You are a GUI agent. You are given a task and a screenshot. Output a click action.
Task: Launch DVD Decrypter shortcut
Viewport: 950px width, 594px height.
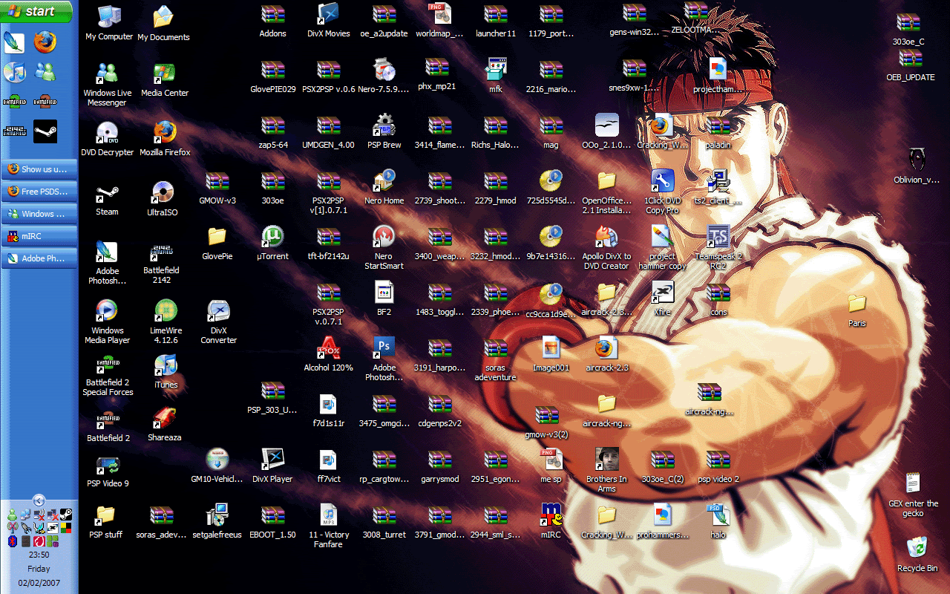coord(108,139)
